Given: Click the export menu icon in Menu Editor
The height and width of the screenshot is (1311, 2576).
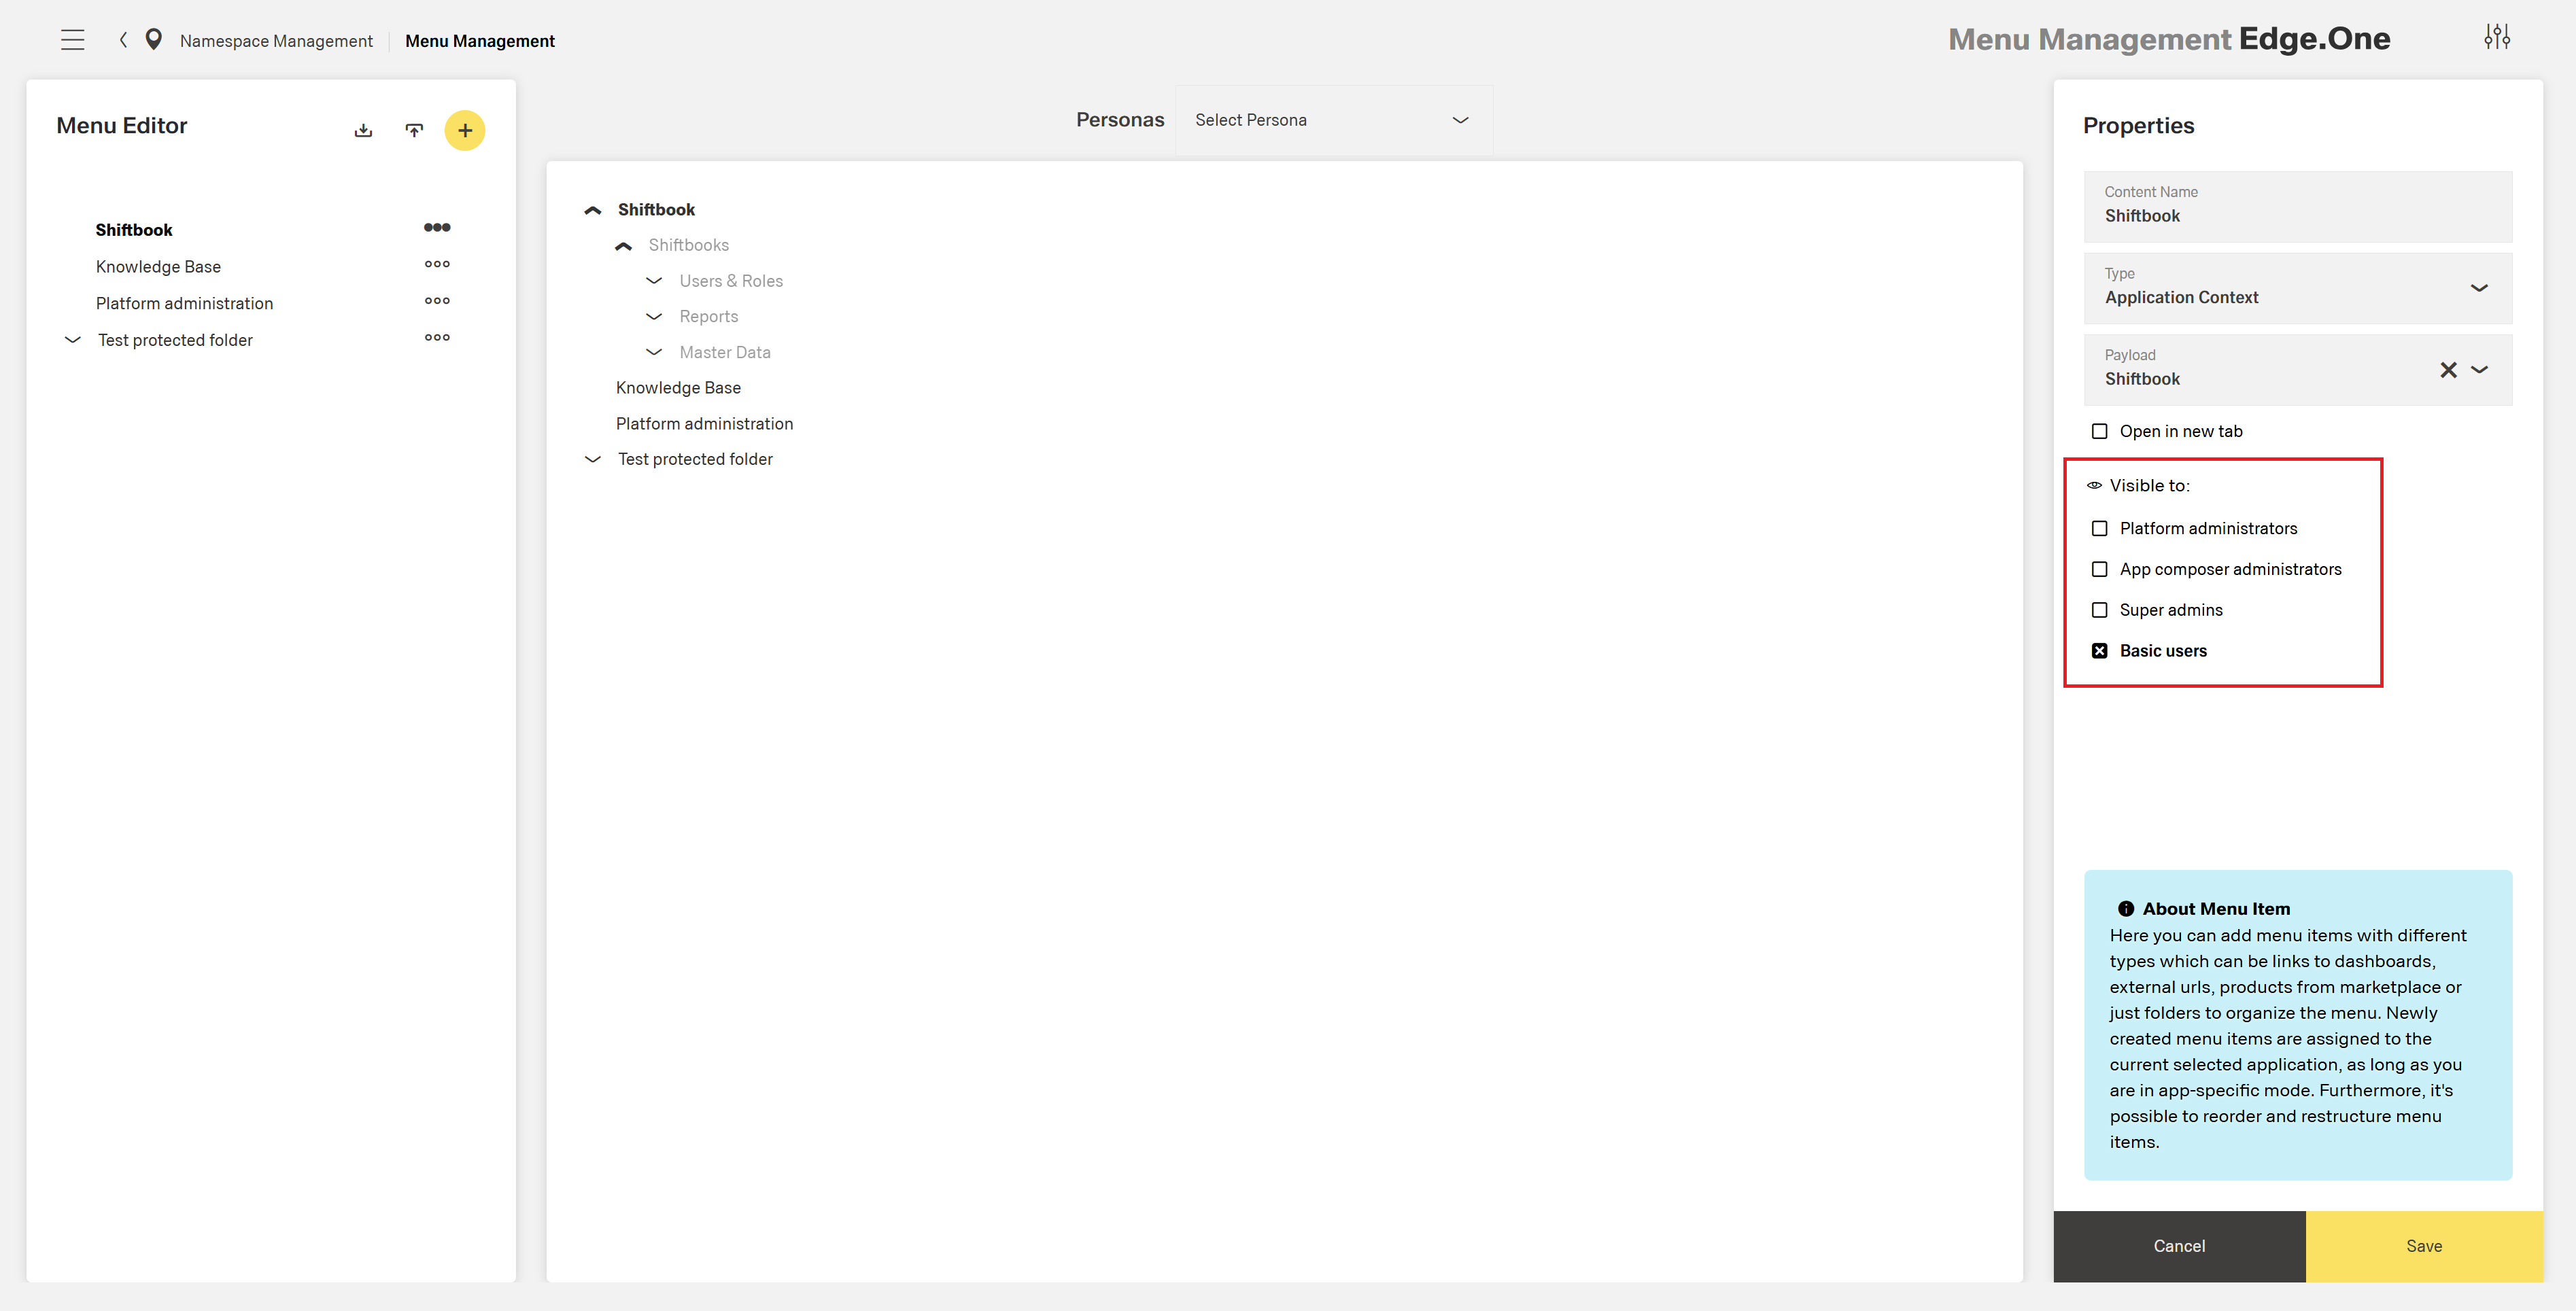Looking at the screenshot, I should click(x=364, y=130).
